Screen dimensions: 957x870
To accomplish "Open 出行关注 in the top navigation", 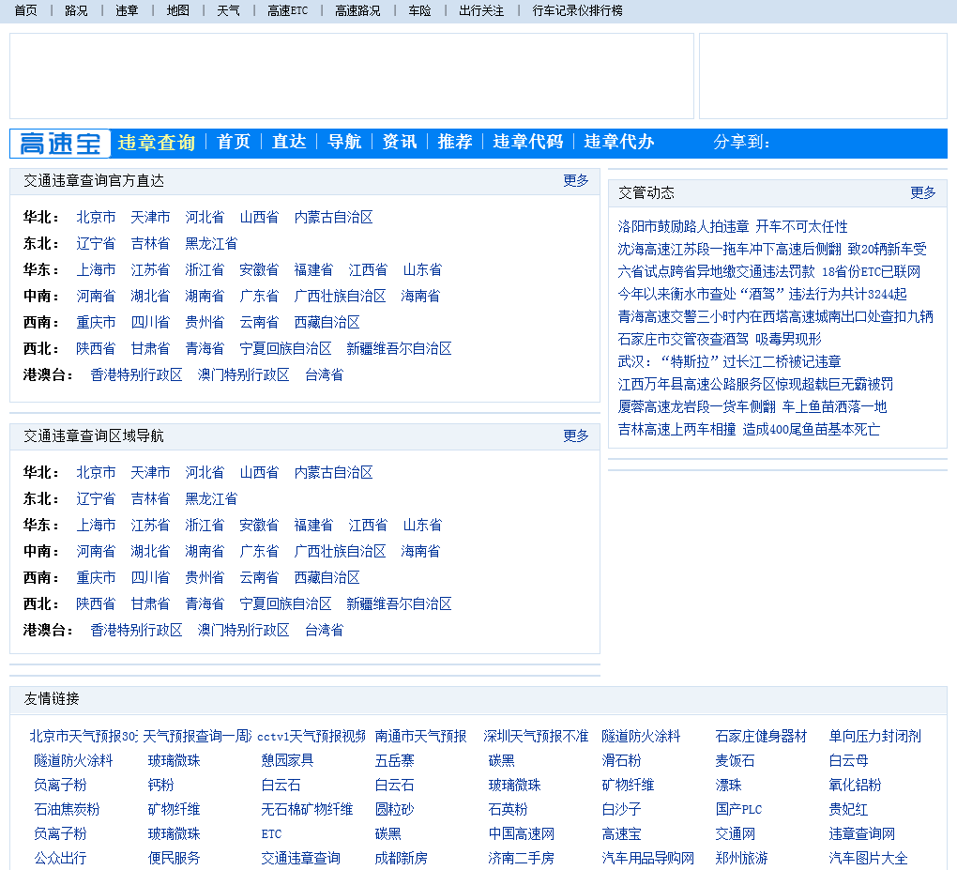I will [x=481, y=10].
